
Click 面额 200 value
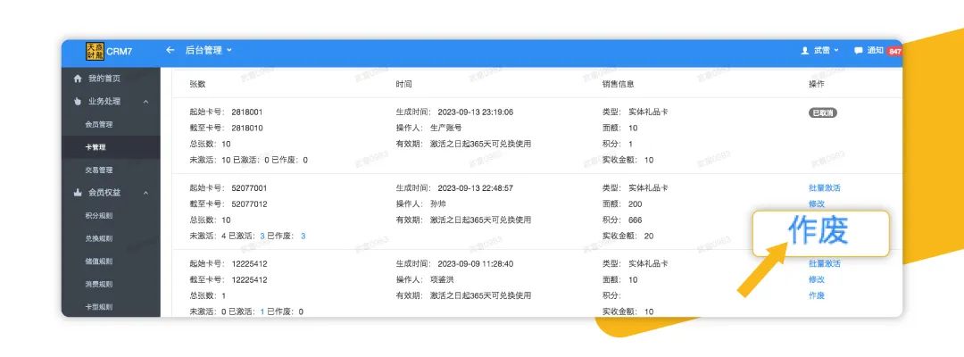pos(636,204)
